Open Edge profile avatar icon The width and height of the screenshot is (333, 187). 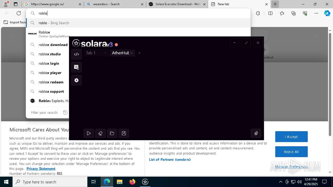click(x=6, y=4)
